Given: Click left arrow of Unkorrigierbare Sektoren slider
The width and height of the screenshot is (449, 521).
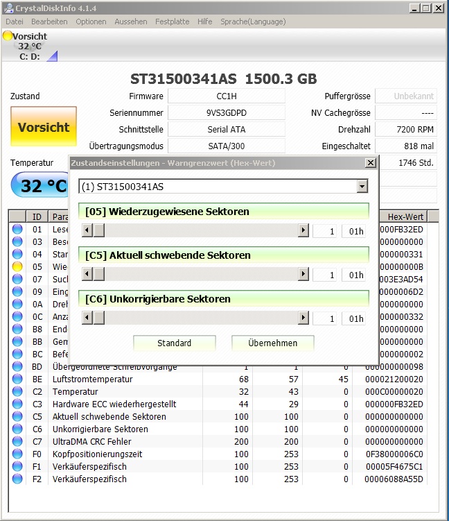Looking at the screenshot, I should pos(87,318).
